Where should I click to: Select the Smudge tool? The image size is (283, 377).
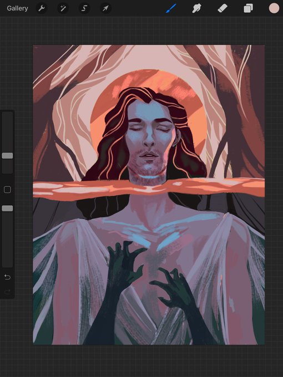tap(196, 8)
